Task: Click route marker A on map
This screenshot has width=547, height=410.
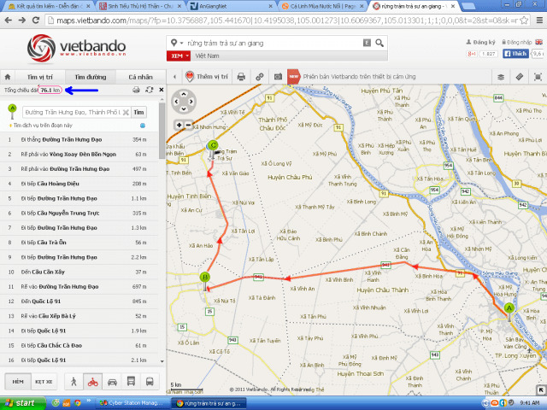Action: [x=509, y=311]
